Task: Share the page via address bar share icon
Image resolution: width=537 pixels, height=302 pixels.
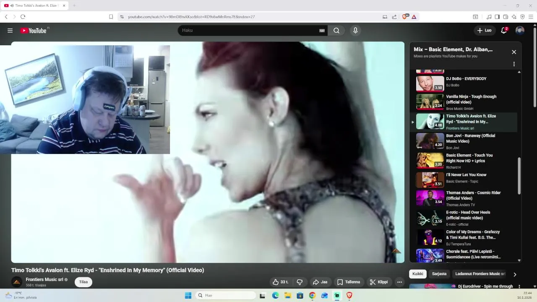Action: click(394, 17)
